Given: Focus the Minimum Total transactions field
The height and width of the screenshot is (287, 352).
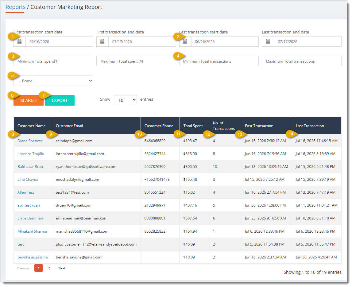Looking at the screenshot, I should [219, 61].
